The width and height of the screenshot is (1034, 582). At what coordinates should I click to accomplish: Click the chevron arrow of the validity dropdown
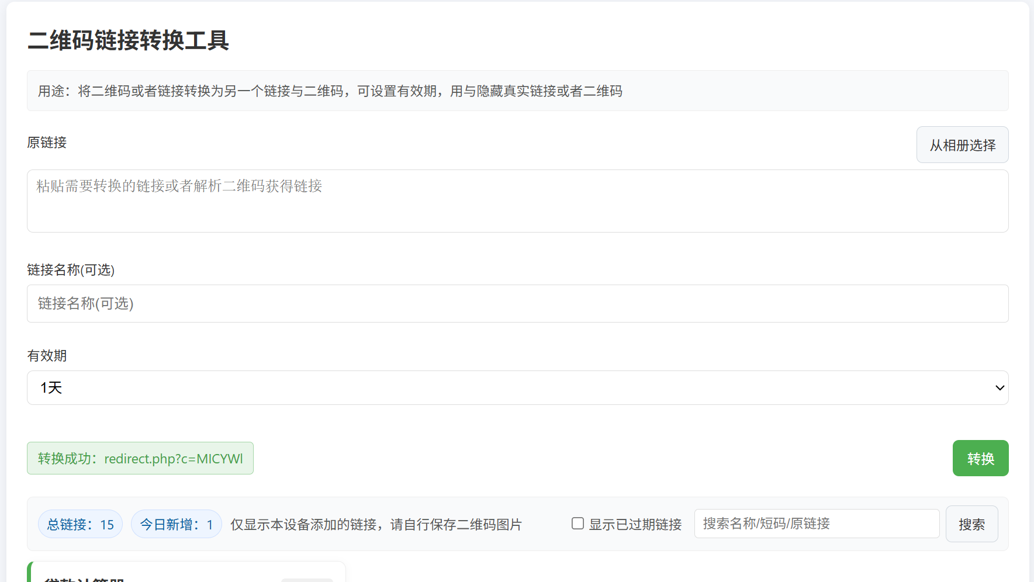pyautogui.click(x=1000, y=388)
